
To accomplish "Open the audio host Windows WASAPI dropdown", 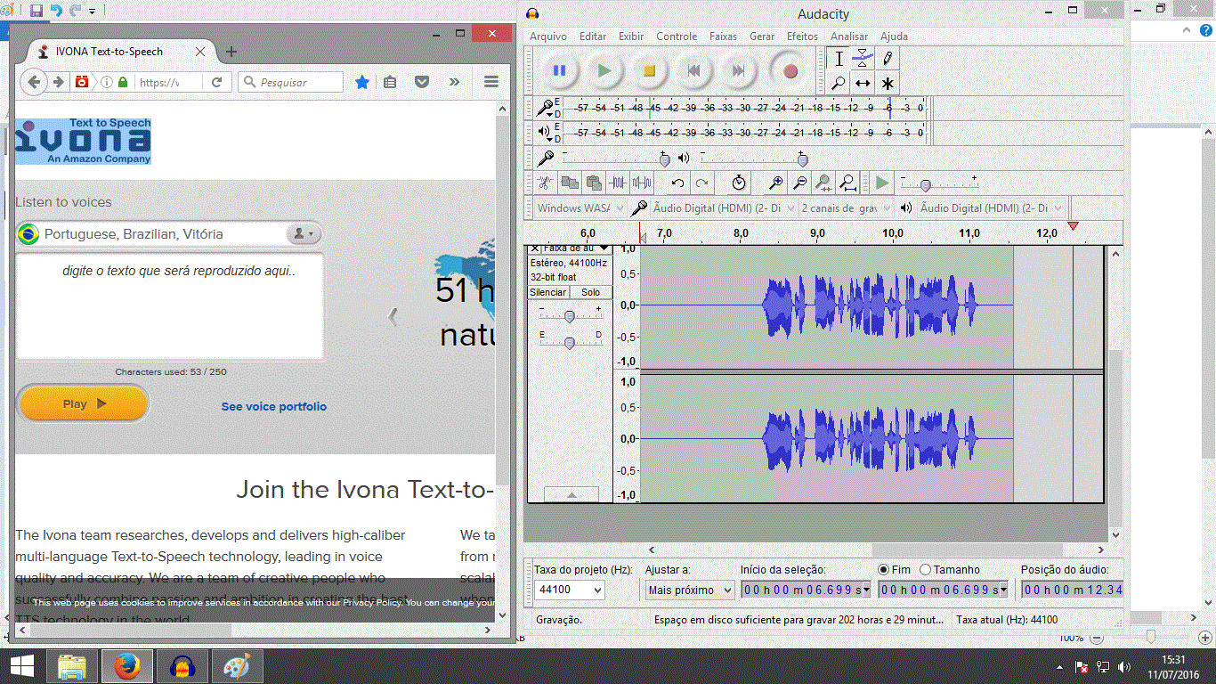I will [x=580, y=208].
